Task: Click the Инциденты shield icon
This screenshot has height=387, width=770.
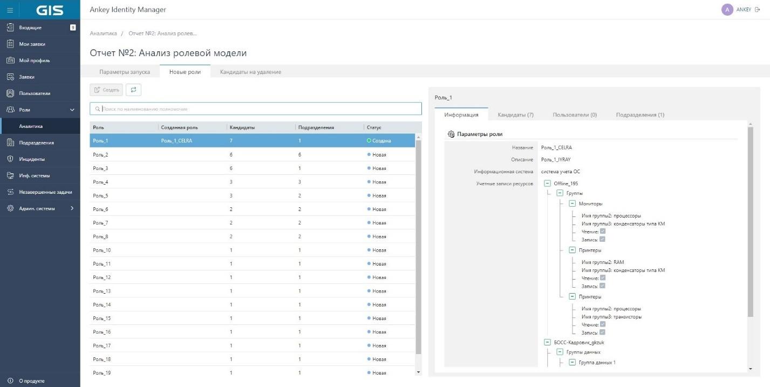Action: pos(10,159)
